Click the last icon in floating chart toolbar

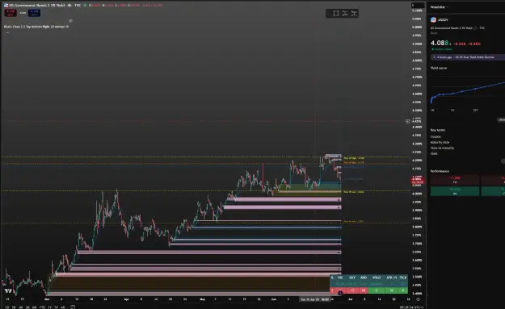pos(354,13)
